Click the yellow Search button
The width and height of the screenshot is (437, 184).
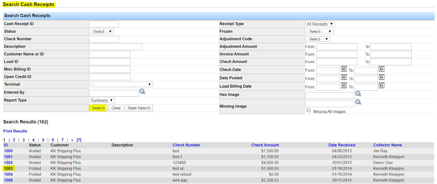tap(98, 108)
